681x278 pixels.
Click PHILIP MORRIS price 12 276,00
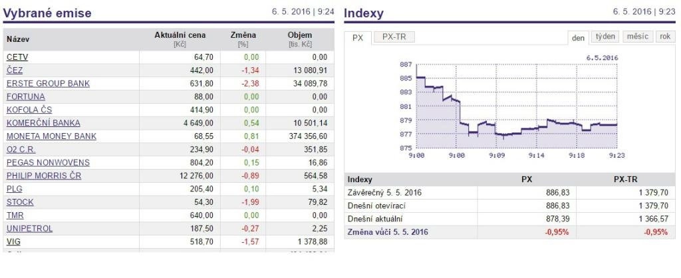click(197, 176)
